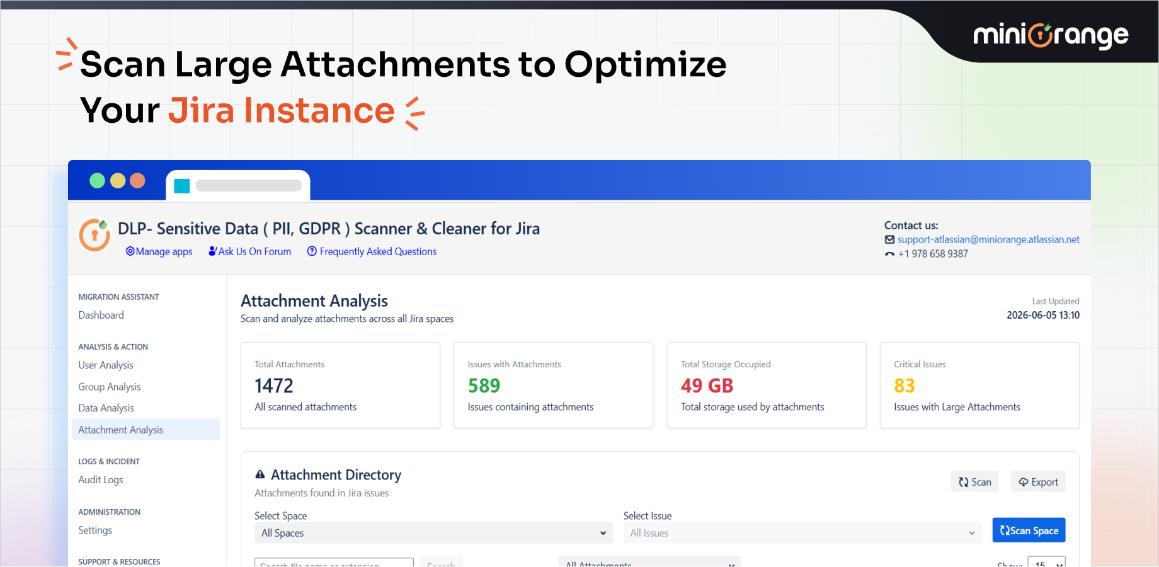Click the Total Attachments 1472 card
Screen dimensions: 1159x567
(340, 385)
